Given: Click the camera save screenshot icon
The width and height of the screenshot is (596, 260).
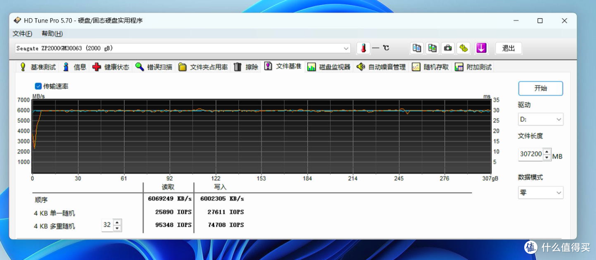Looking at the screenshot, I should [448, 48].
